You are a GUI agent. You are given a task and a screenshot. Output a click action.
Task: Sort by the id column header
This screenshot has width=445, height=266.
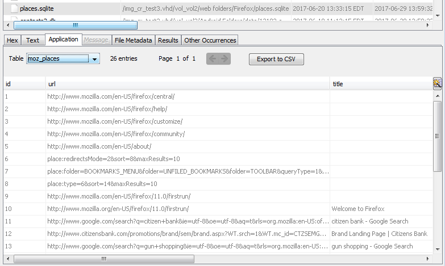tap(24, 84)
